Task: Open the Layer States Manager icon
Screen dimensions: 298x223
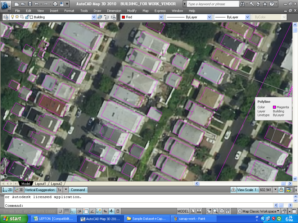Action: pyautogui.click(x=113, y=17)
